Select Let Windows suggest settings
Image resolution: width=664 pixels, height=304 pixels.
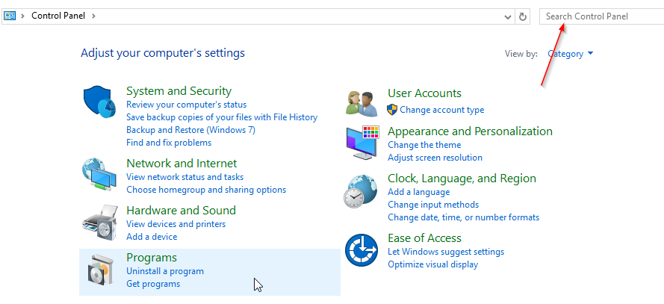point(446,252)
